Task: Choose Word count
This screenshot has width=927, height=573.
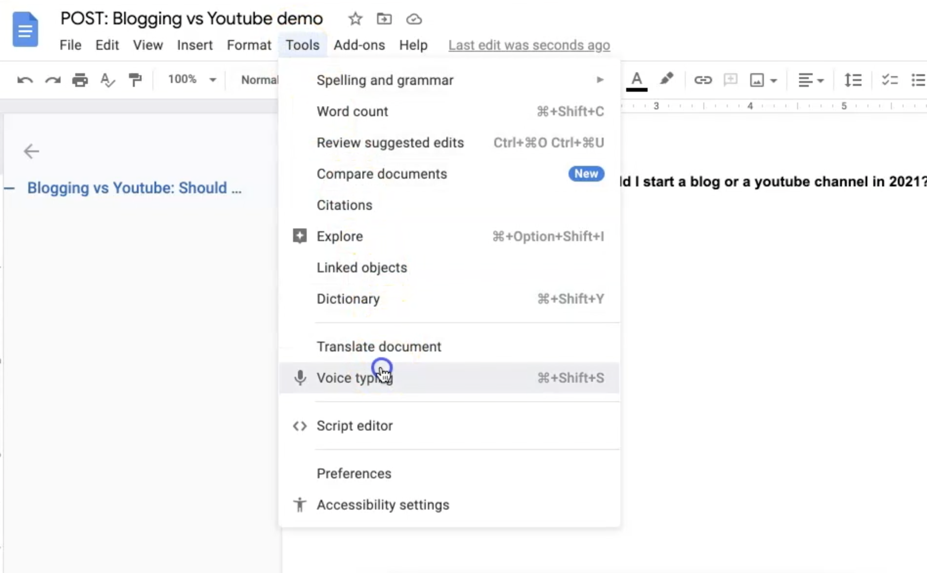Action: pos(449,111)
